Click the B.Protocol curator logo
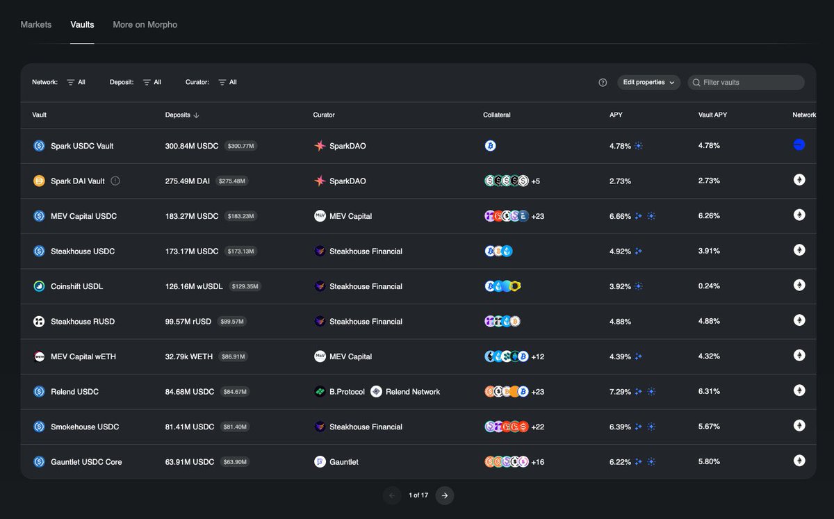This screenshot has width=834, height=519. click(320, 391)
